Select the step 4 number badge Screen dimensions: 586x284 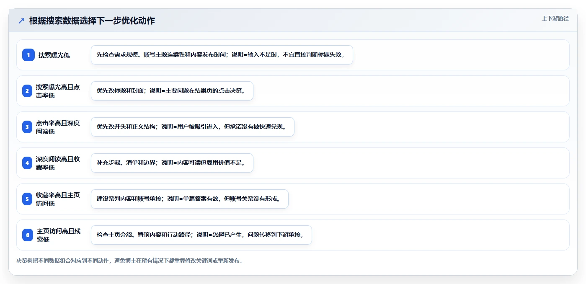27,163
